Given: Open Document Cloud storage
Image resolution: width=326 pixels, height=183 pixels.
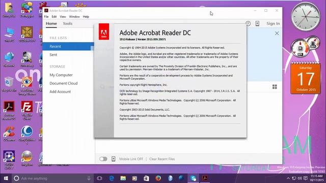Looking at the screenshot, I should click(63, 83).
